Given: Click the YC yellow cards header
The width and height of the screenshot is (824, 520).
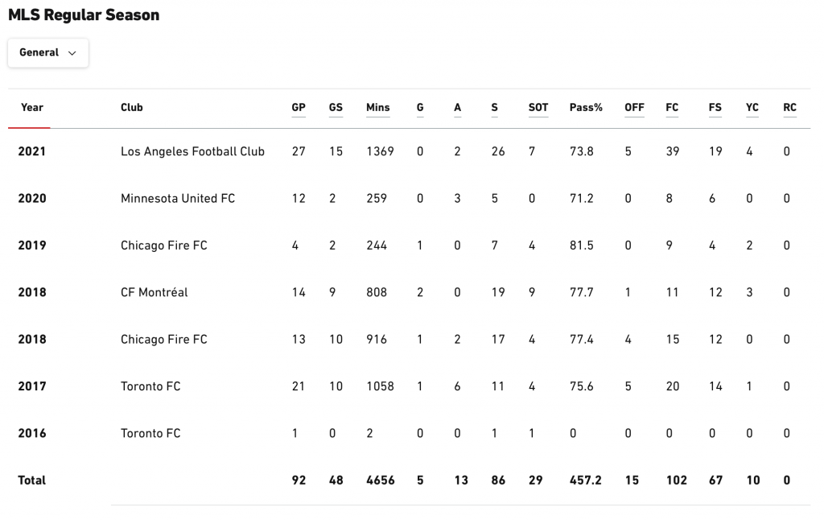Looking at the screenshot, I should tap(752, 107).
